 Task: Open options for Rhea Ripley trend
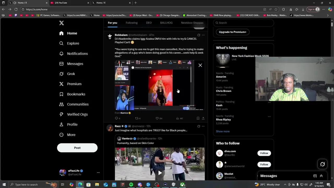pos(269,117)
